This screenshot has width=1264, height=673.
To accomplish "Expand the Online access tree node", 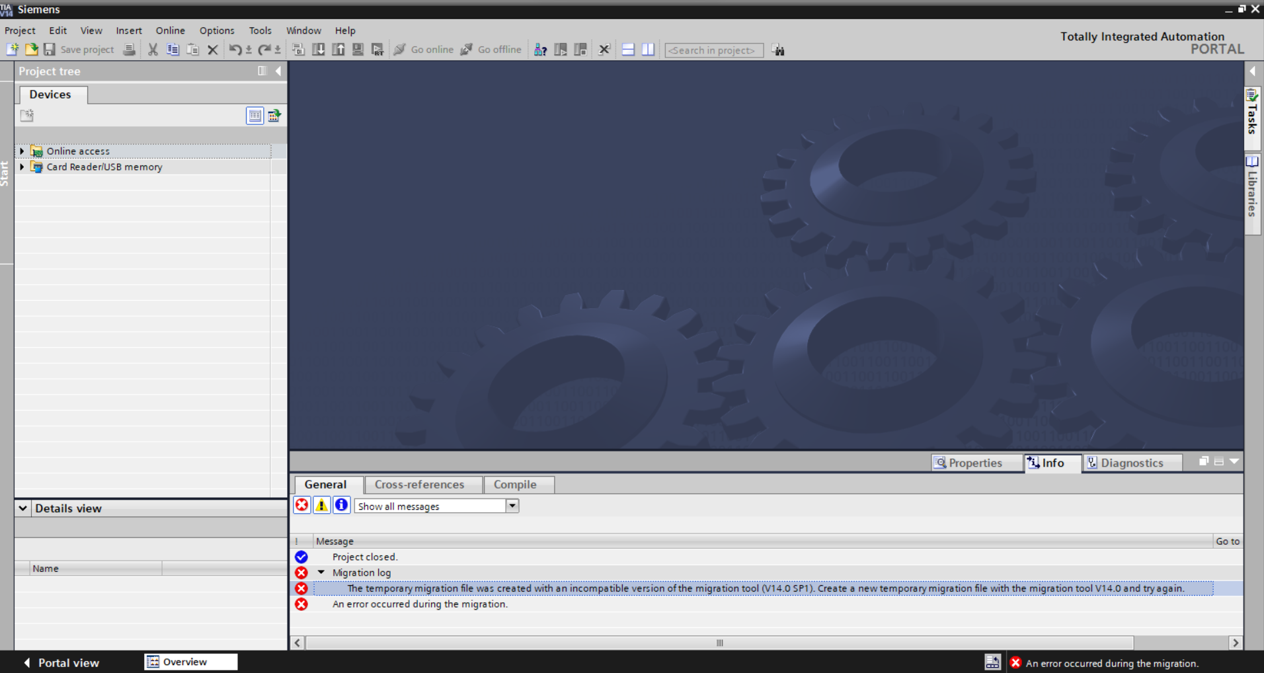I will (x=22, y=151).
